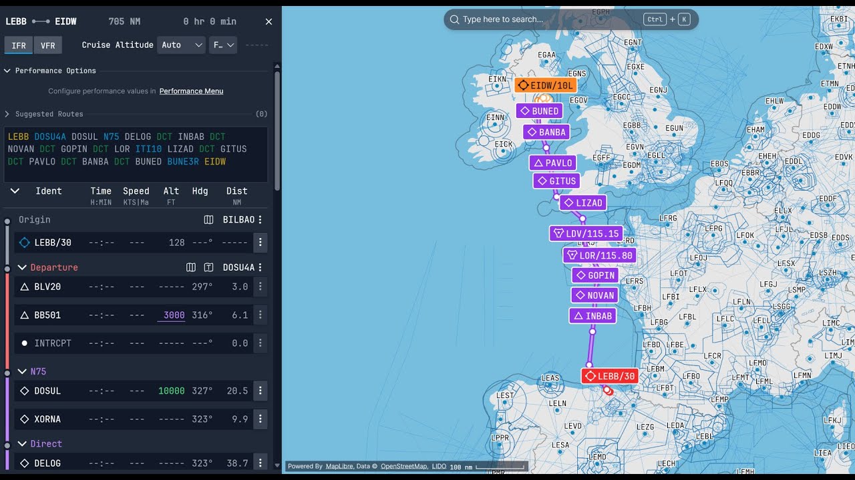Image resolution: width=855 pixels, height=480 pixels.
Task: Click the Ctrl shortcut key badge
Action: coord(655,19)
